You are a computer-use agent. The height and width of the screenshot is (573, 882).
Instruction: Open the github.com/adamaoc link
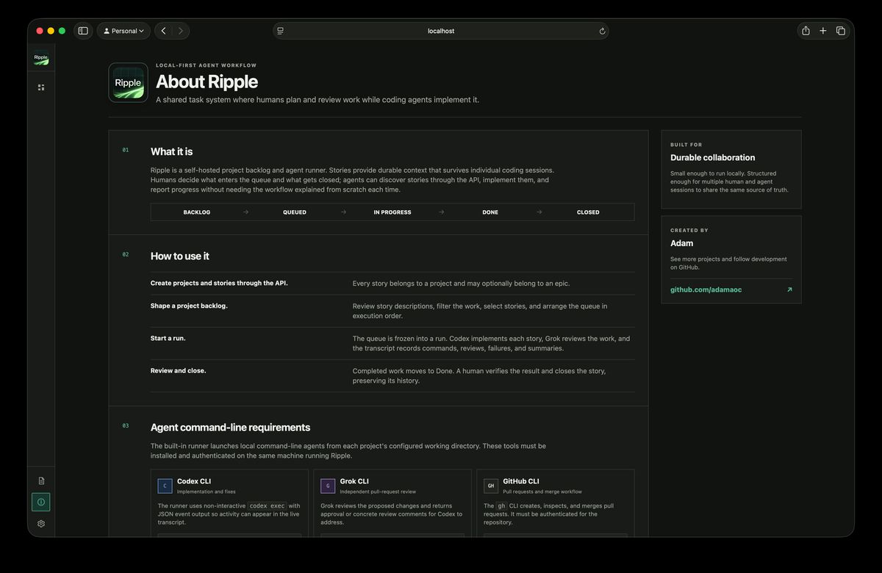point(706,289)
